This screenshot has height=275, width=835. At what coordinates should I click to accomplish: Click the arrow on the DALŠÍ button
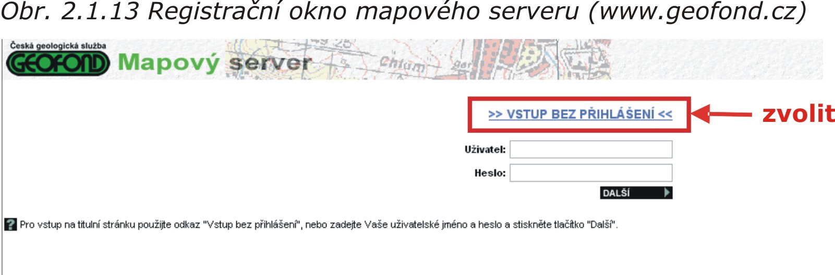[667, 193]
